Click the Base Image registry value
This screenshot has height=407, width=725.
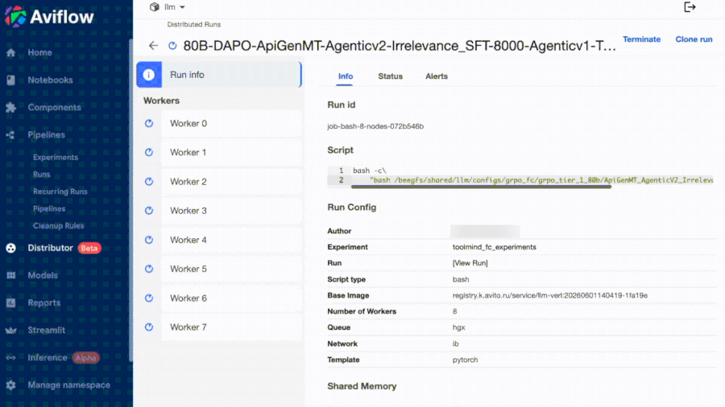(549, 295)
